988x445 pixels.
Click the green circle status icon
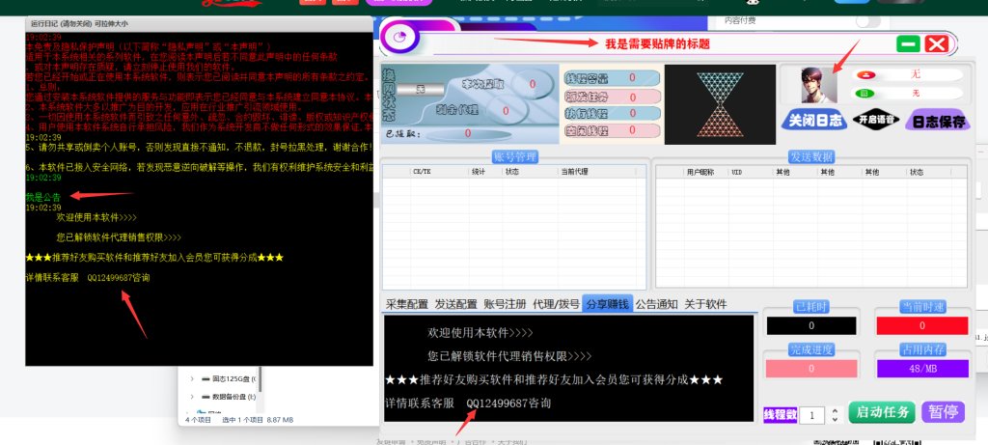pyautogui.click(x=865, y=94)
